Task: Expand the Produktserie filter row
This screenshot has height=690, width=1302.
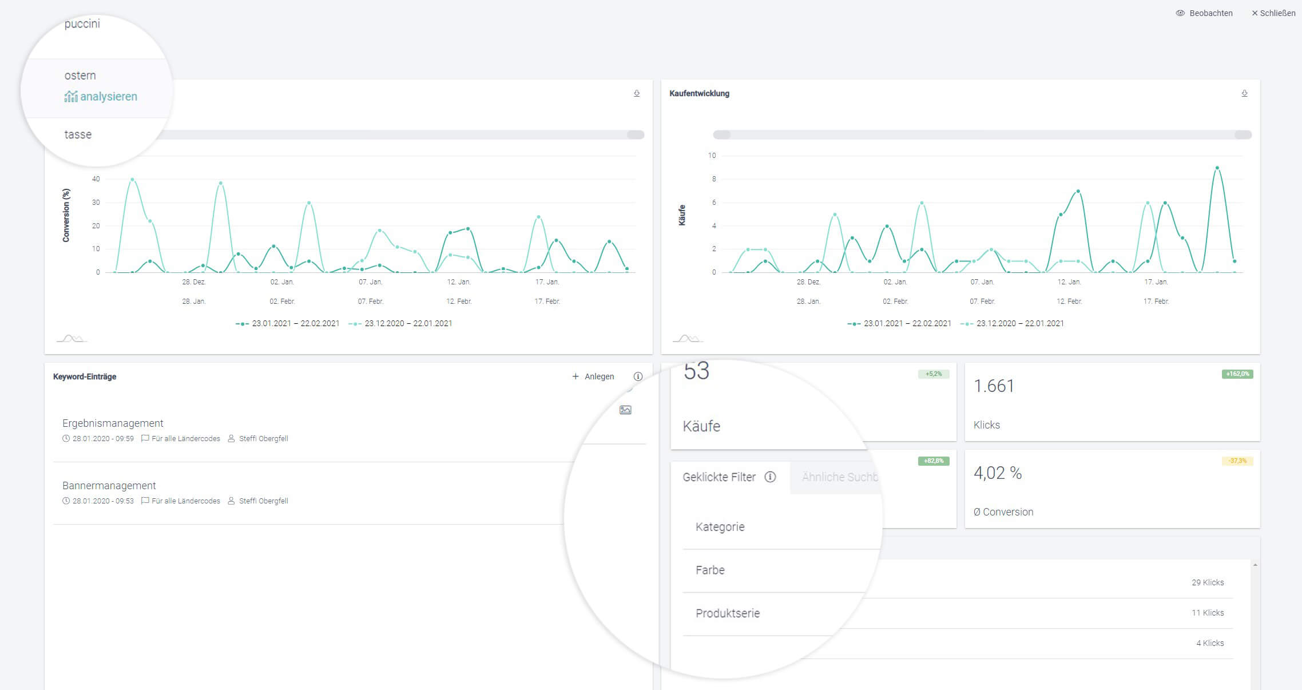Action: pyautogui.click(x=728, y=613)
